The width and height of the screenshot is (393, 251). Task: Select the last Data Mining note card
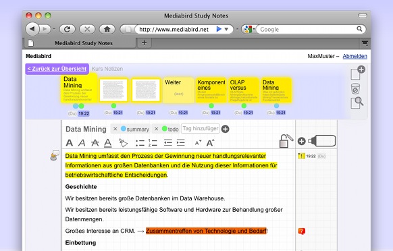coord(276,90)
